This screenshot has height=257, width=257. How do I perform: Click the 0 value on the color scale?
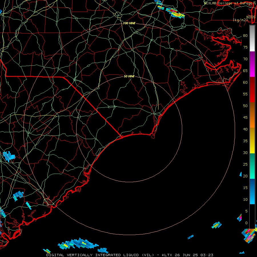[246, 223]
